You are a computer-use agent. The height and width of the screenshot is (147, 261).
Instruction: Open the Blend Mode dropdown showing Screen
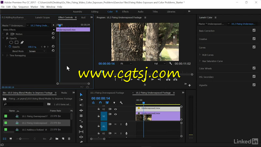[x=37, y=51]
